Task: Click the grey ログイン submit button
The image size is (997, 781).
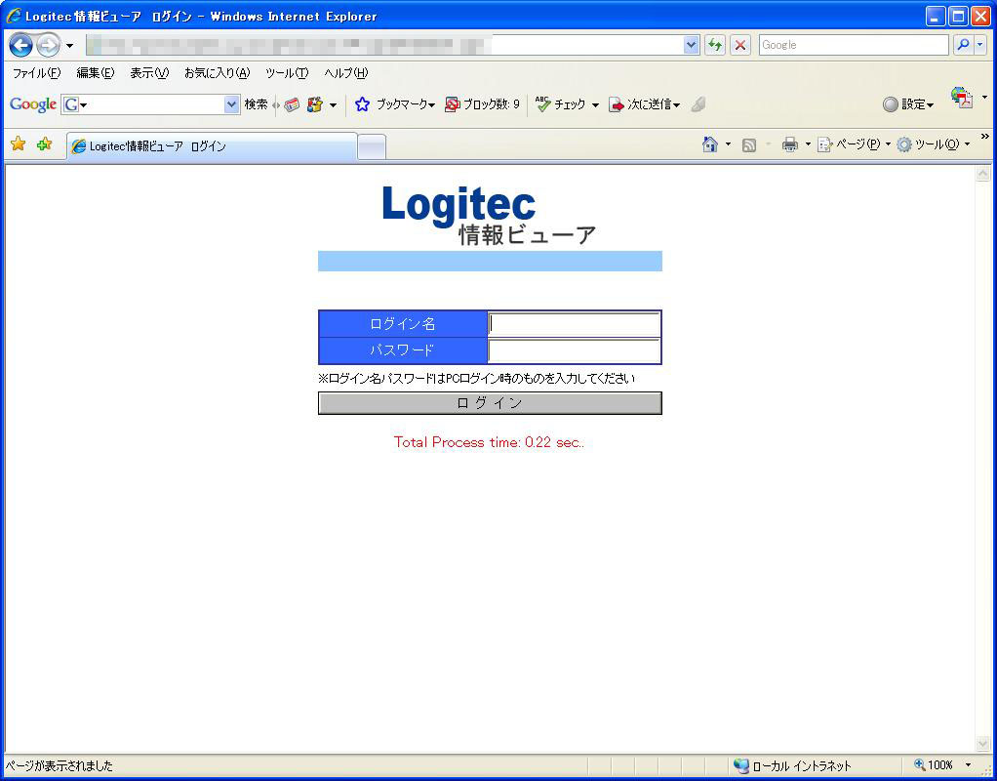Action: coord(490,403)
